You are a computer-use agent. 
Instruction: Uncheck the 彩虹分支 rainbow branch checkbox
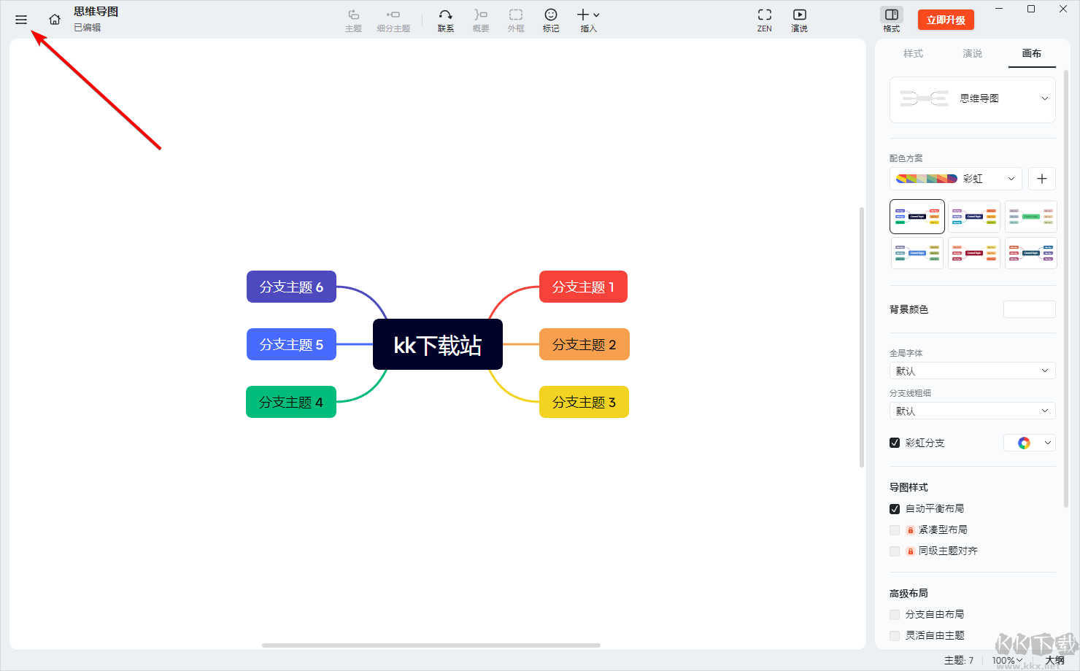coord(895,443)
